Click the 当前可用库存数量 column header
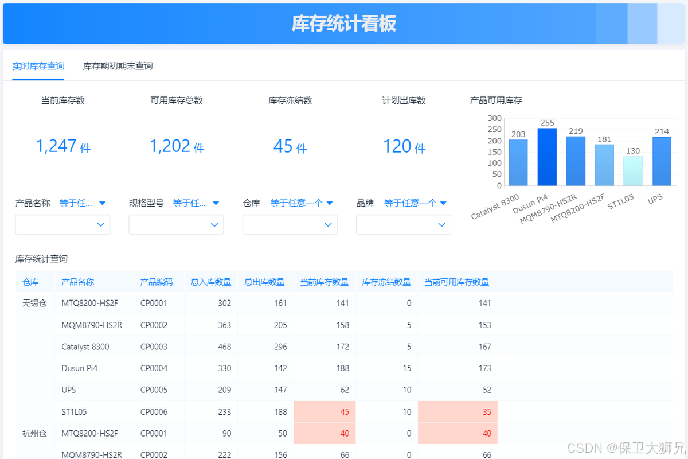This screenshot has width=688, height=459. [457, 282]
